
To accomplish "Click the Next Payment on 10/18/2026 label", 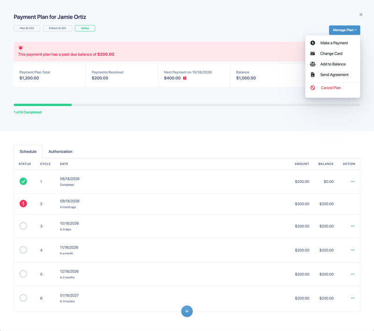I will click(x=188, y=72).
